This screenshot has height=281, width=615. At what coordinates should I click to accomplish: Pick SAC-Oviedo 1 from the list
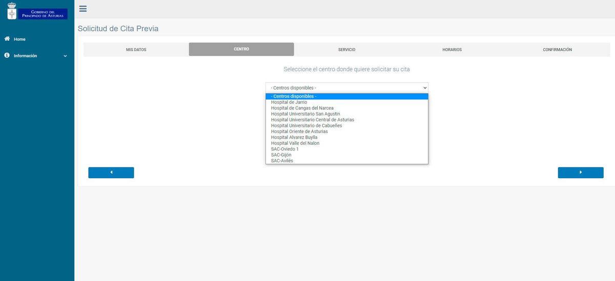coord(284,149)
